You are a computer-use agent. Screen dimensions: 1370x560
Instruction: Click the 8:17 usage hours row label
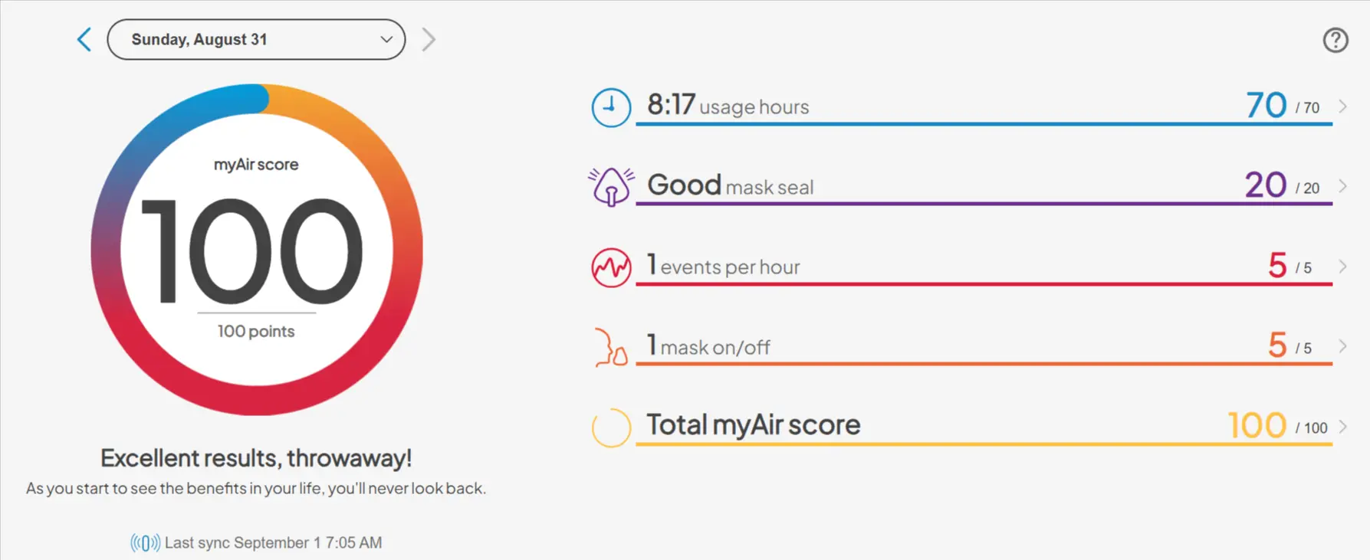pyautogui.click(x=728, y=106)
